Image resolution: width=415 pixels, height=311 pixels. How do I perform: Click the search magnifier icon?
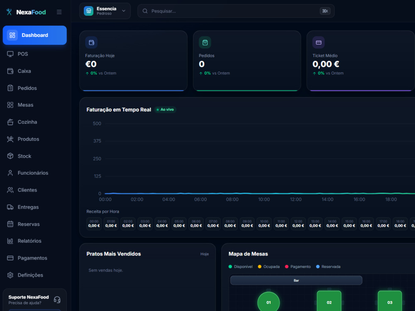[145, 11]
